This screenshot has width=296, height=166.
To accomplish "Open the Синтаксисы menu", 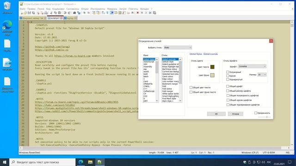I will (73, 9).
